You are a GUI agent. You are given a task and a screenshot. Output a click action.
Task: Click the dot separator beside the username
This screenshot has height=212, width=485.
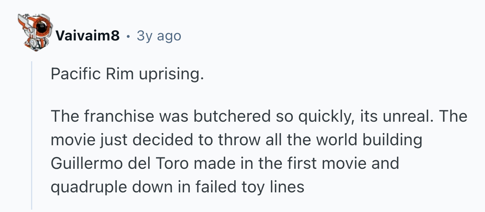(128, 36)
